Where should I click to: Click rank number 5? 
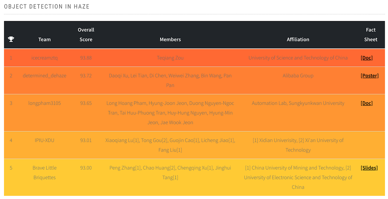11,168
